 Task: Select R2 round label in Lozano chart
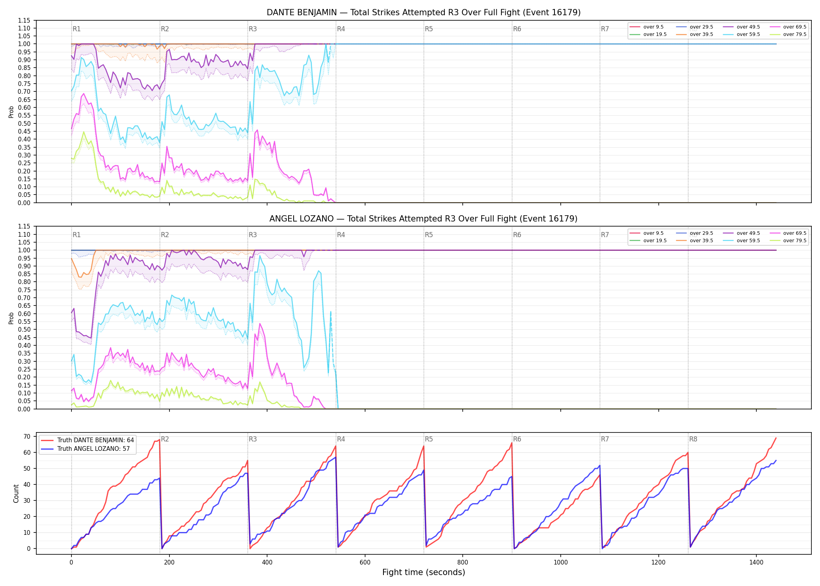coord(165,235)
